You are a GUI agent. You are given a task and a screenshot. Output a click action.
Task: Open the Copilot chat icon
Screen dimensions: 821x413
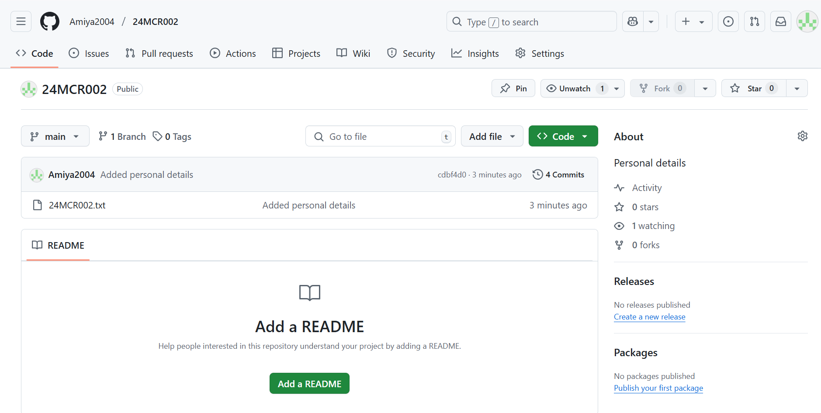(633, 21)
